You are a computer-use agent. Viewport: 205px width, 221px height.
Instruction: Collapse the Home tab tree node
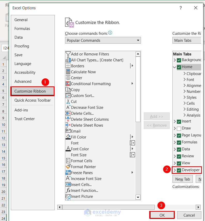175,67
